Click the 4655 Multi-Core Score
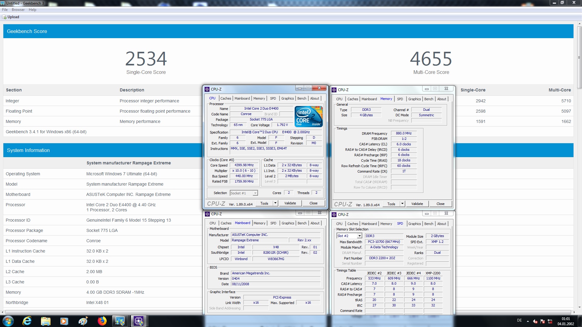 pyautogui.click(x=431, y=59)
